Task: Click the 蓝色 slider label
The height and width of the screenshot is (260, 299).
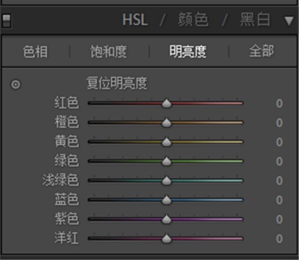Action: click(x=67, y=199)
